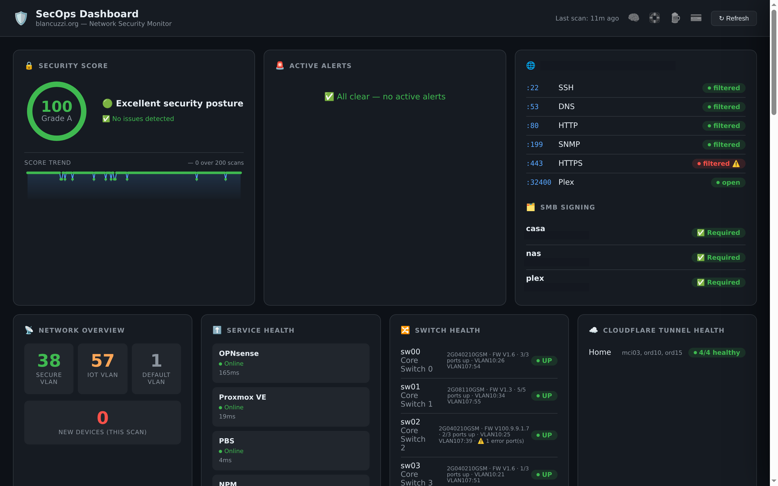This screenshot has width=778, height=486.
Task: Select the 38 Secure VLAN tile
Action: [49, 369]
